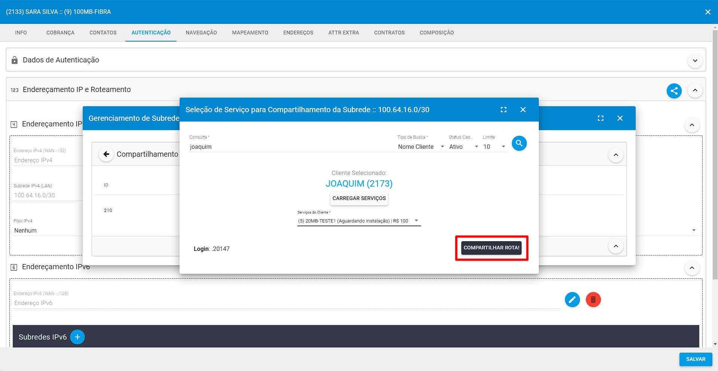Click the COMPARTILHAR ROTA! button
The height and width of the screenshot is (371, 718).
click(x=491, y=248)
